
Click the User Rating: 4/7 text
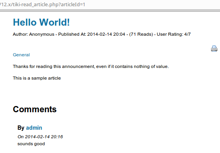[x=174, y=34]
